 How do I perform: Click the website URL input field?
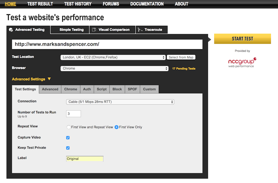[x=107, y=44]
